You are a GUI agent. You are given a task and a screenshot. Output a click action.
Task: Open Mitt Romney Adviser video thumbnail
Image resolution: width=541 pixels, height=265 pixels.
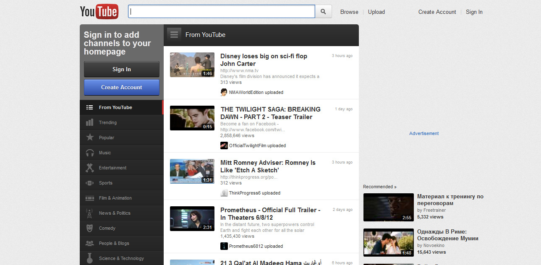(x=192, y=171)
